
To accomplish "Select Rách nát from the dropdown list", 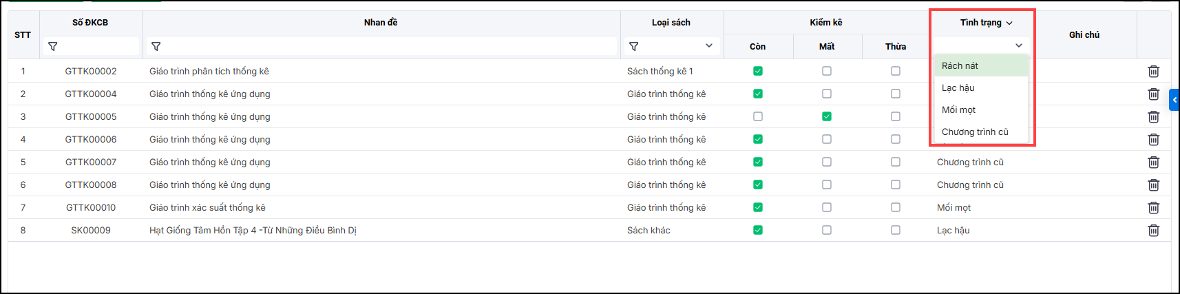I will 960,66.
